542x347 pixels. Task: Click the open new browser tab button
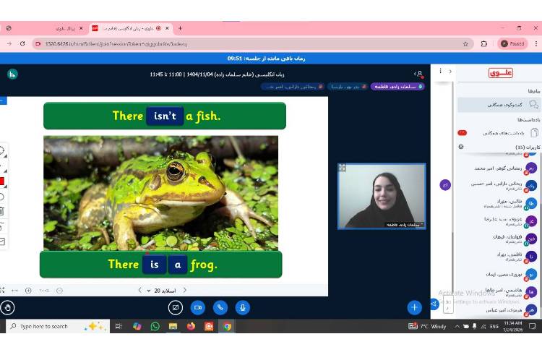point(180,28)
